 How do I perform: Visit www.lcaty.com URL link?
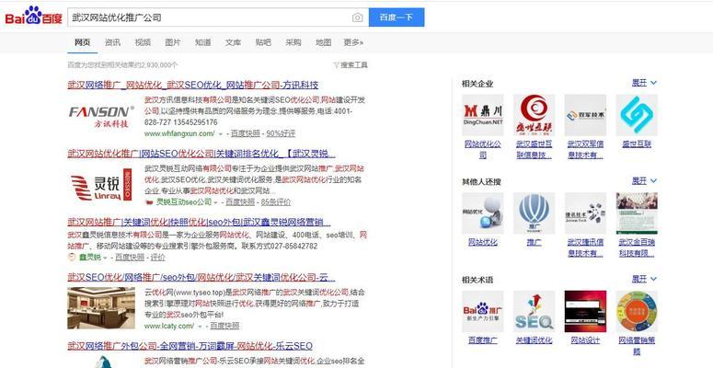[169, 326]
